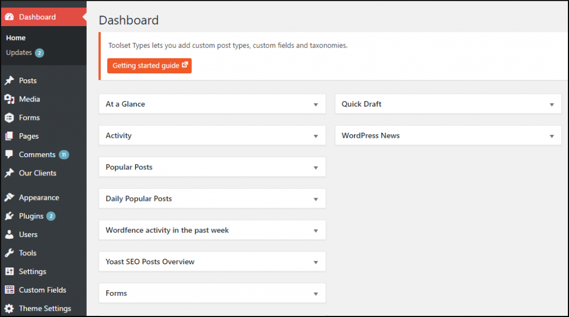Click the Forms hexagon icon

tap(9, 118)
